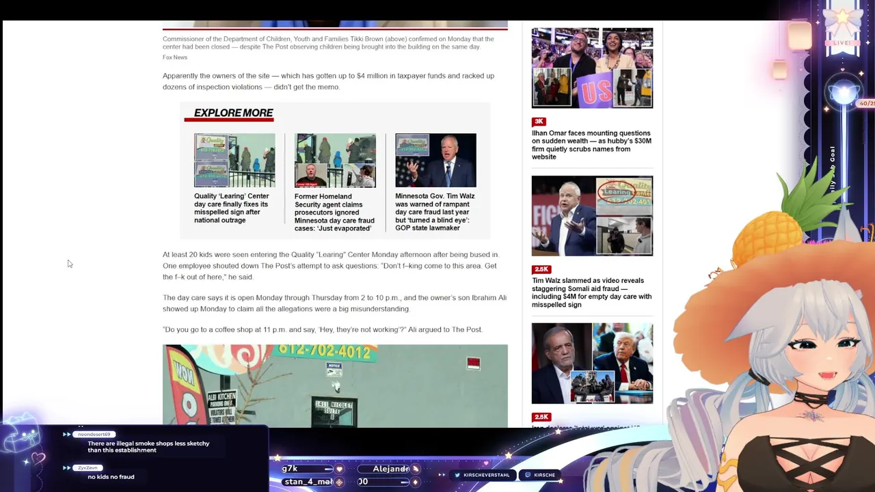Open the Former Homeland Security agent article
Image resolution: width=875 pixels, height=492 pixels.
[334, 212]
